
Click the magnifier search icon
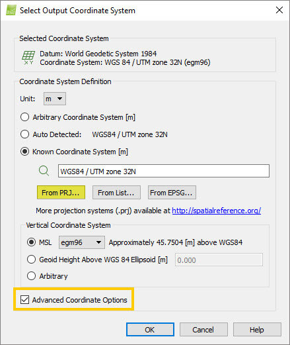tap(44, 171)
